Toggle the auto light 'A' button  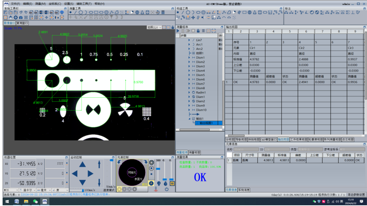[x=151, y=183]
